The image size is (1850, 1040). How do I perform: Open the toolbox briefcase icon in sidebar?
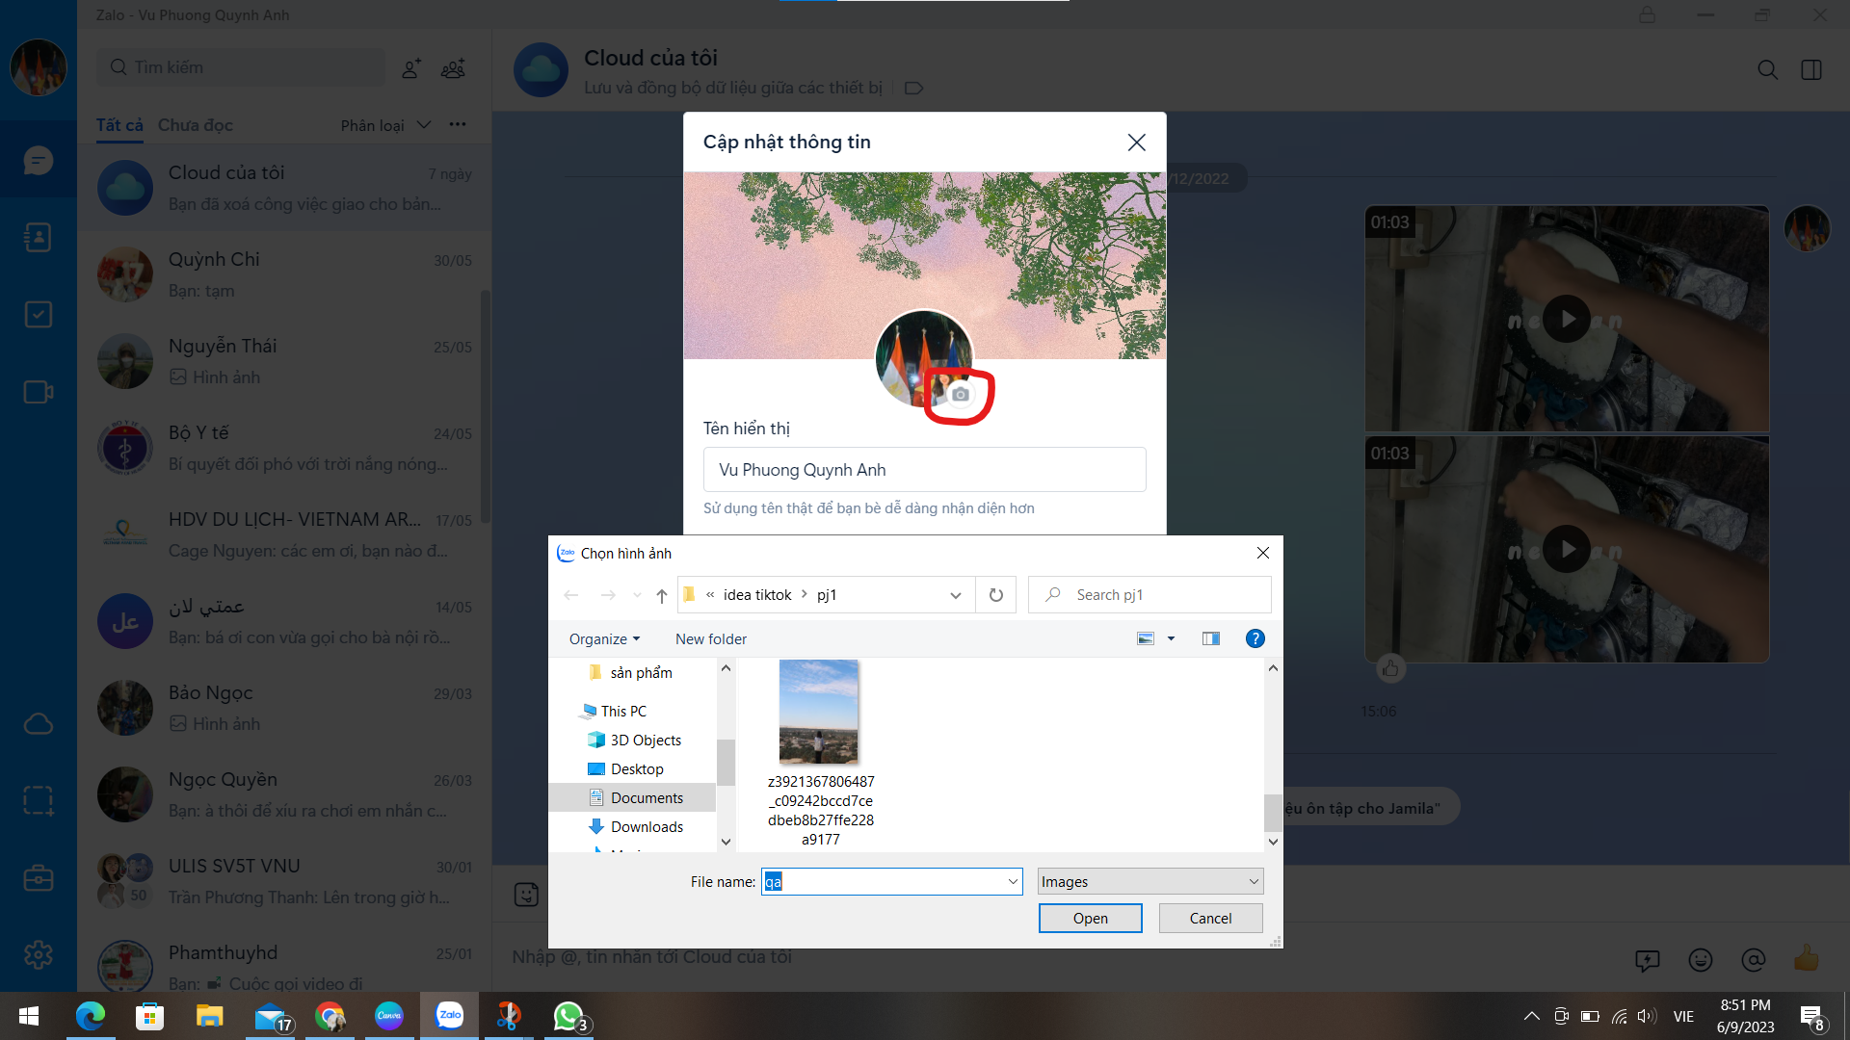(x=38, y=877)
